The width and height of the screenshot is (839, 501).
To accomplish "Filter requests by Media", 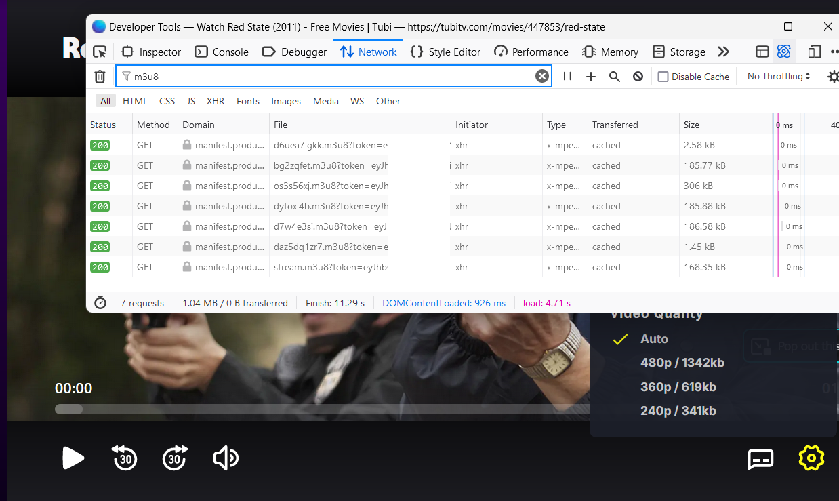I will [x=326, y=101].
